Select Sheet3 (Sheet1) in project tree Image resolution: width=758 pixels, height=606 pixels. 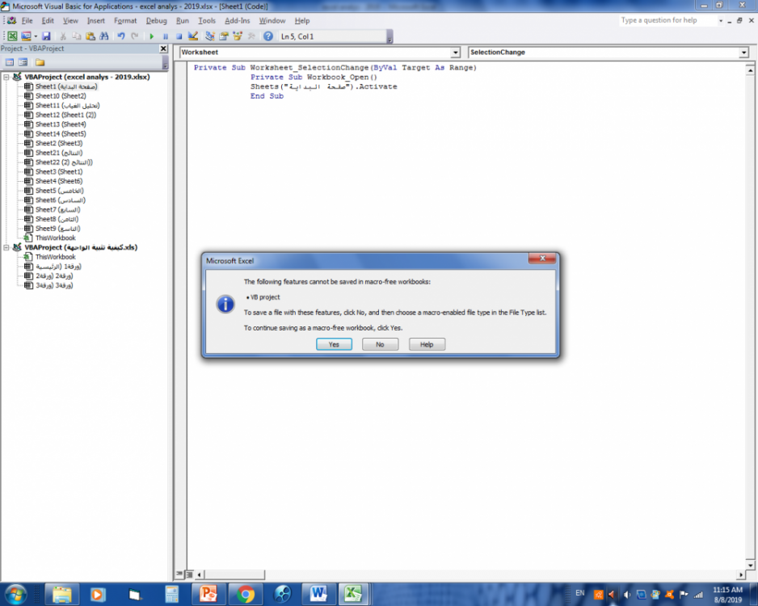58,171
